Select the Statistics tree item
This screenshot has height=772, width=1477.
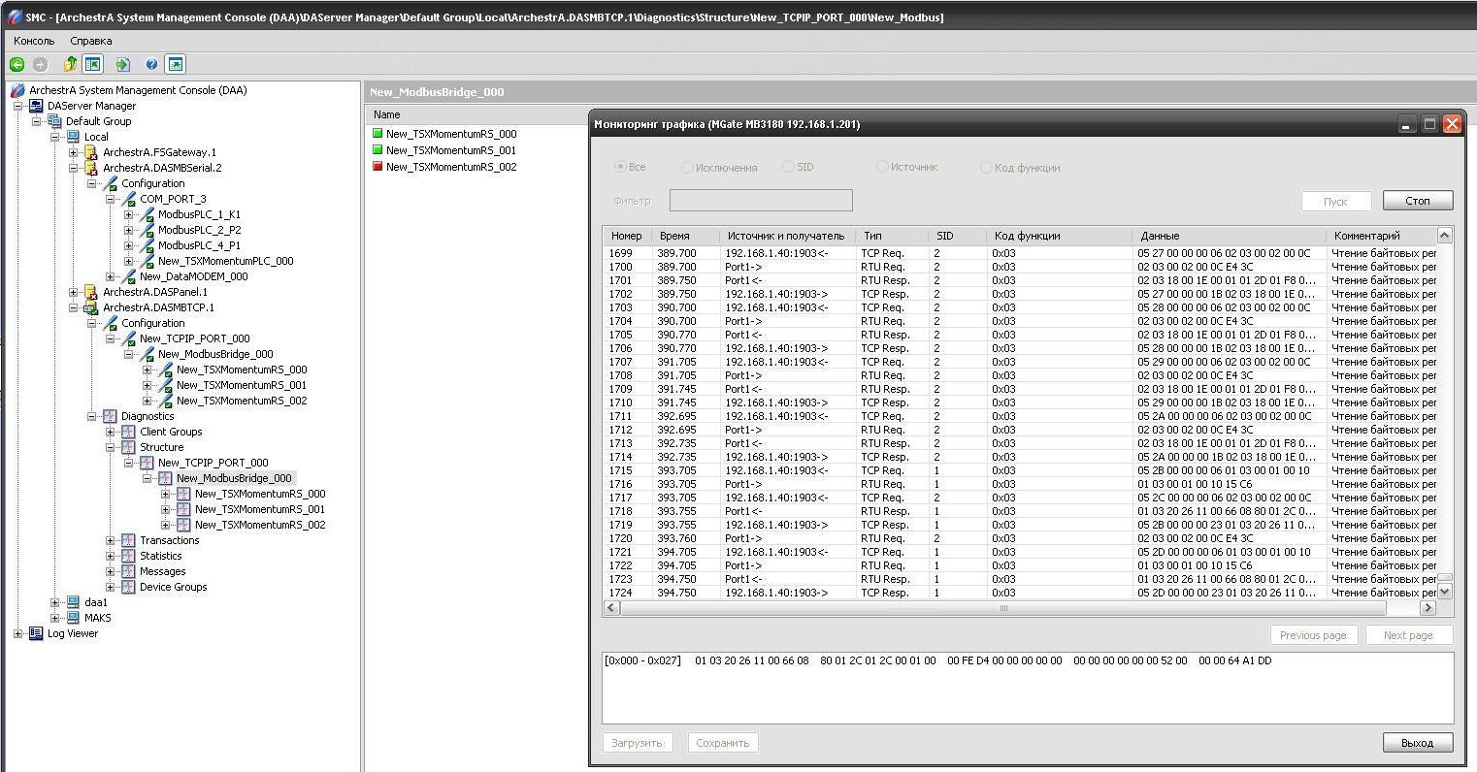[x=160, y=556]
